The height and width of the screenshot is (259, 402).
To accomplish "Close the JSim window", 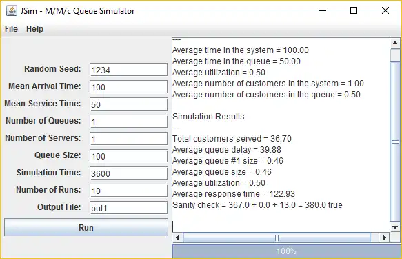I will click(385, 11).
